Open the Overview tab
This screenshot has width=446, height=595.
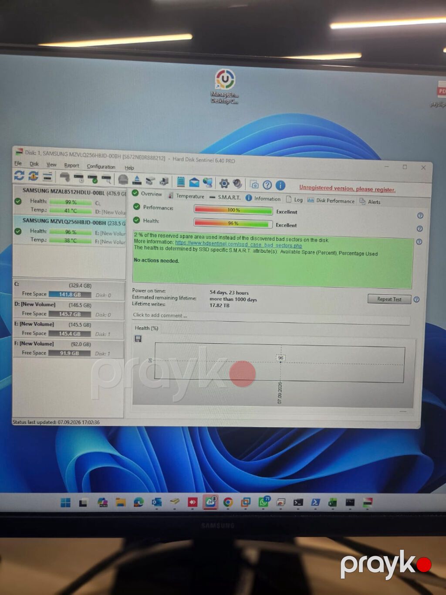pyautogui.click(x=147, y=194)
